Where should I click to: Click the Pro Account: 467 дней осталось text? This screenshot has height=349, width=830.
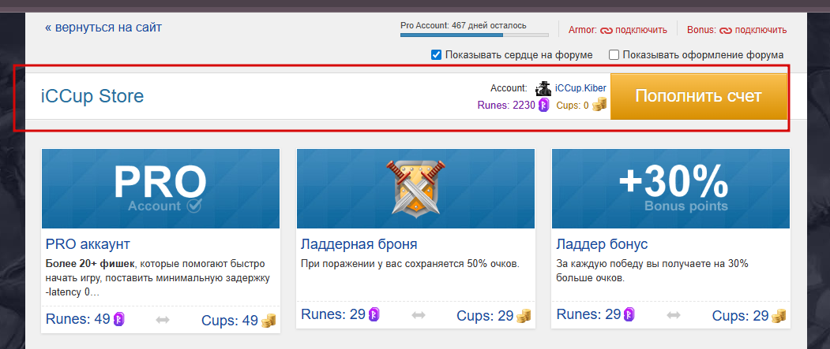pos(463,24)
